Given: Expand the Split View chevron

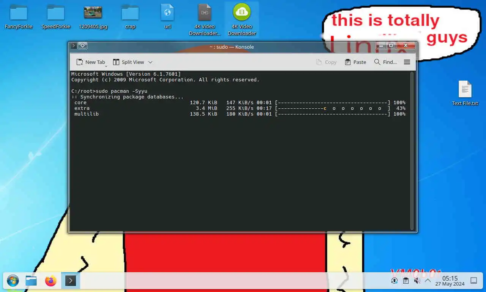Looking at the screenshot, I should (150, 62).
